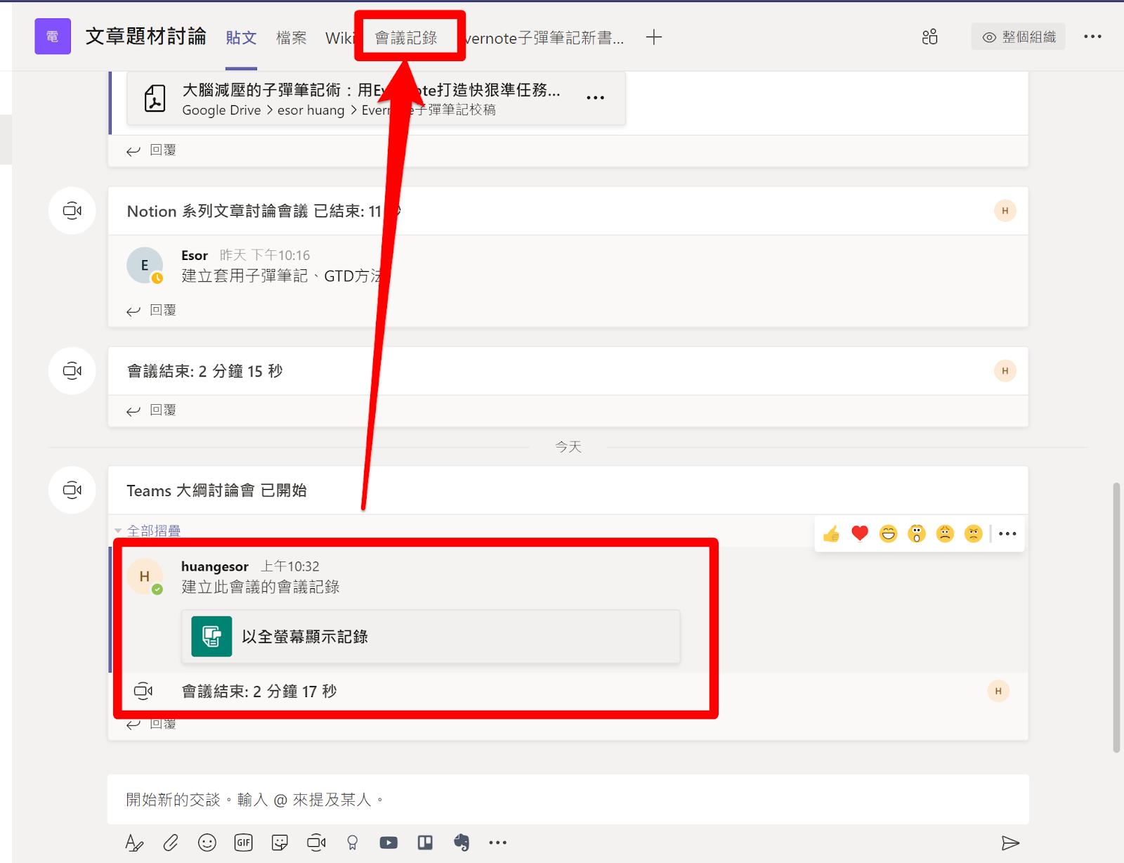React with angry emoji
The width and height of the screenshot is (1124, 863).
pos(973,534)
